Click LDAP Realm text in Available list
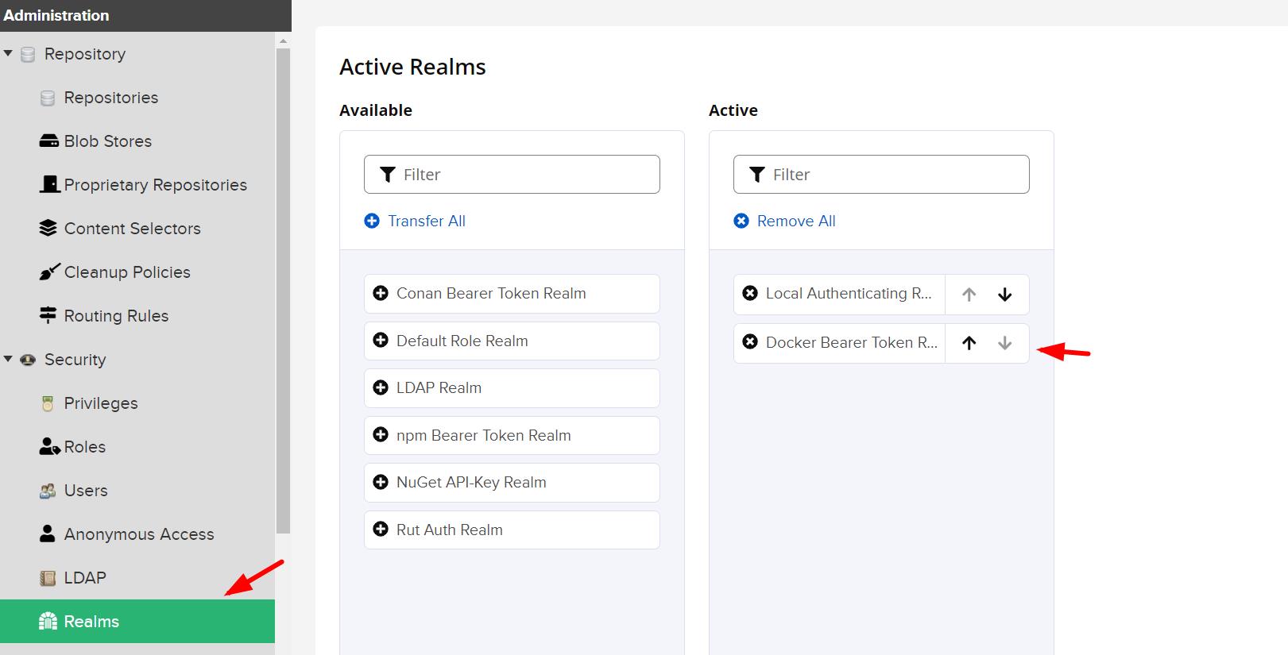 (x=439, y=387)
